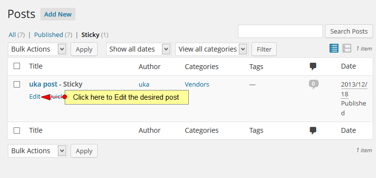Sort by Title in header row
The image size is (376, 178).
point(36,66)
